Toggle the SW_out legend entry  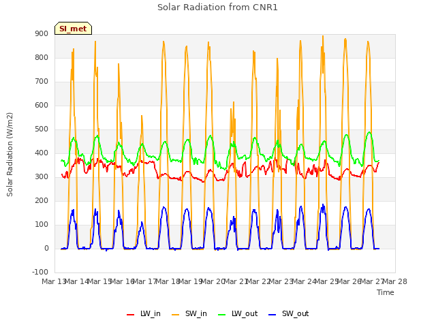(x=289, y=313)
